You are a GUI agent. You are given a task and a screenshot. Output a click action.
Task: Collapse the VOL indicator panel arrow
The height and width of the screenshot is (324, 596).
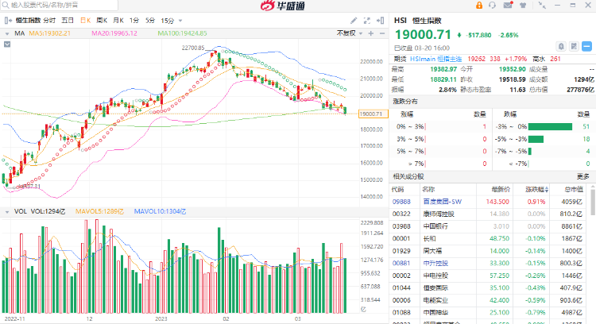[6, 211]
